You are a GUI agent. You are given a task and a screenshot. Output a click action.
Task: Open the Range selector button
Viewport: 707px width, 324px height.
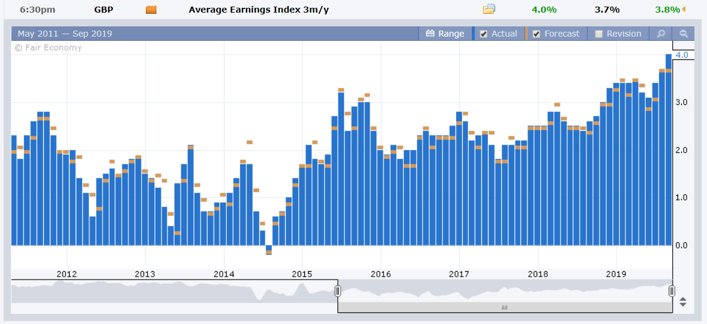point(445,34)
